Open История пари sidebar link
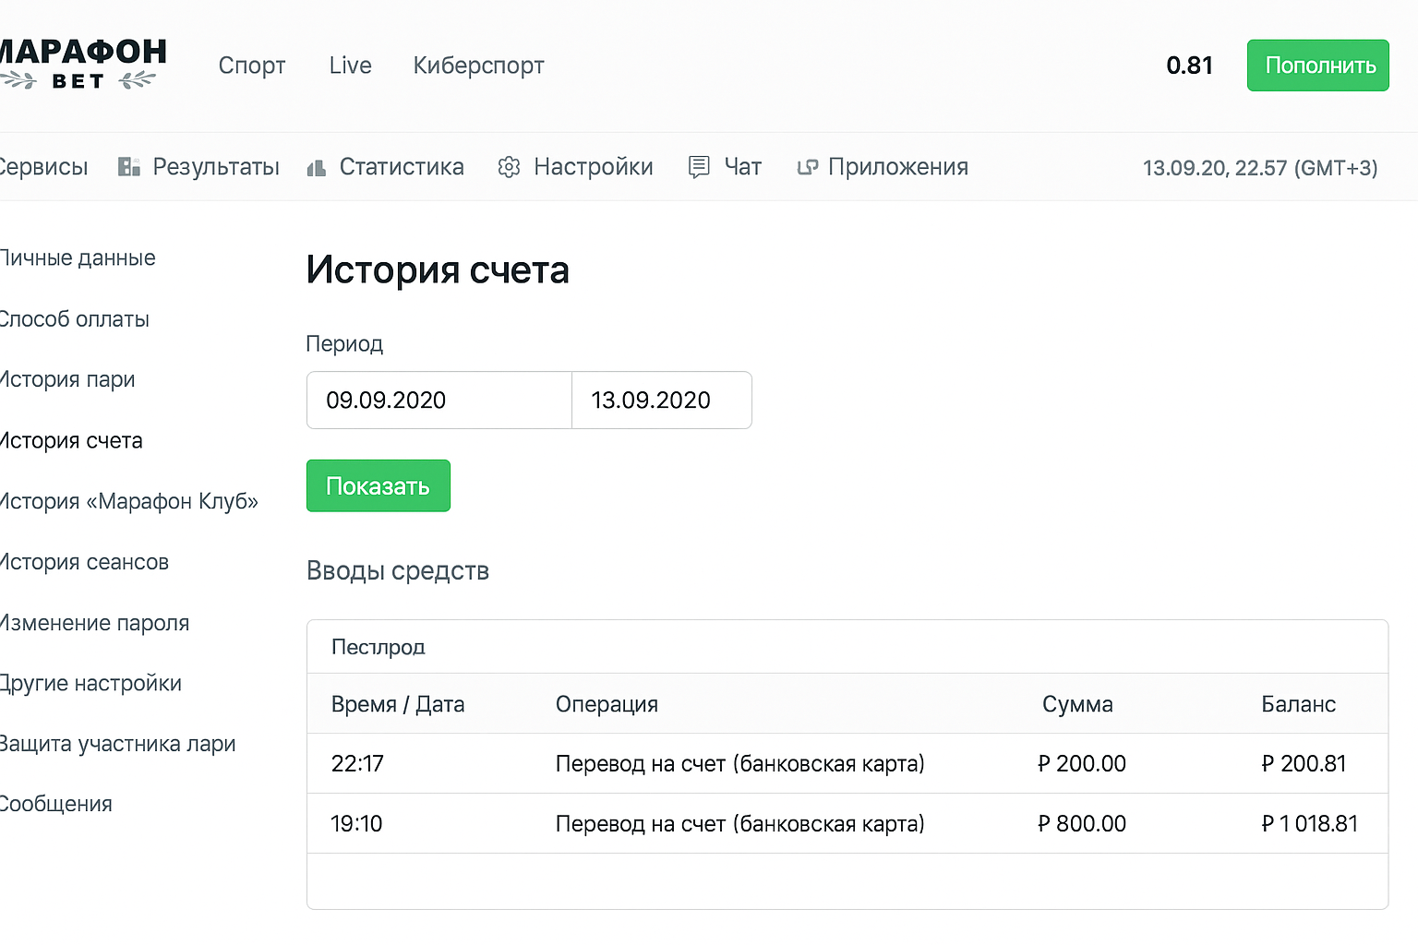The width and height of the screenshot is (1418, 945). pos(67,380)
